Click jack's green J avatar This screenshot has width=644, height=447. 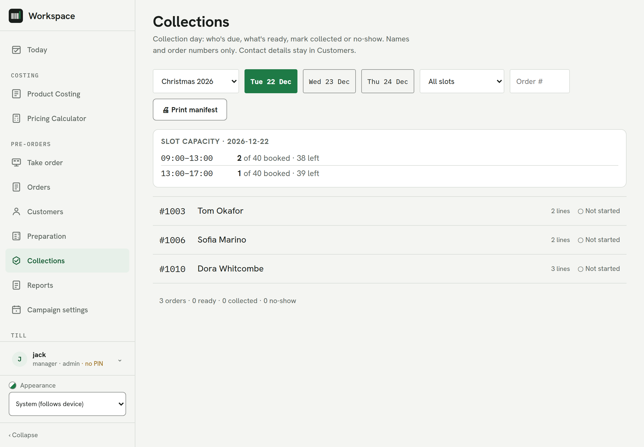[19, 359]
